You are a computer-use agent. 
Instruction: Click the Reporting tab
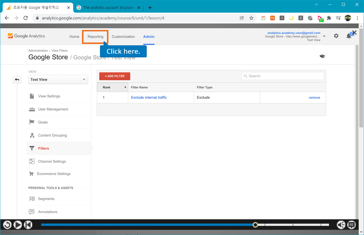point(95,37)
